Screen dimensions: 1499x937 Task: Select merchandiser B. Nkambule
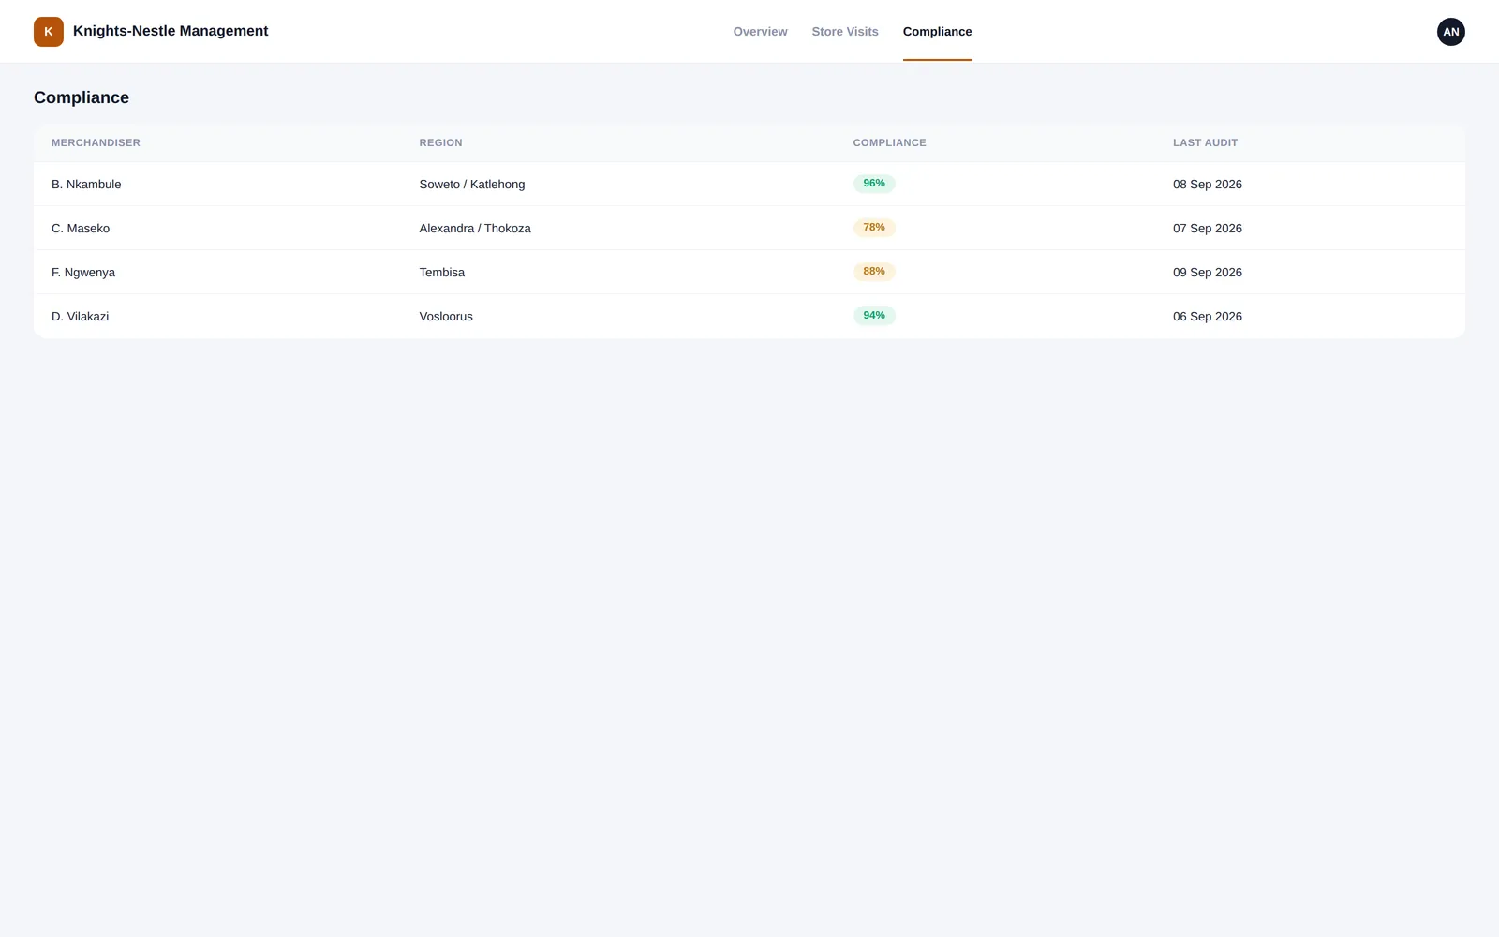86,185
